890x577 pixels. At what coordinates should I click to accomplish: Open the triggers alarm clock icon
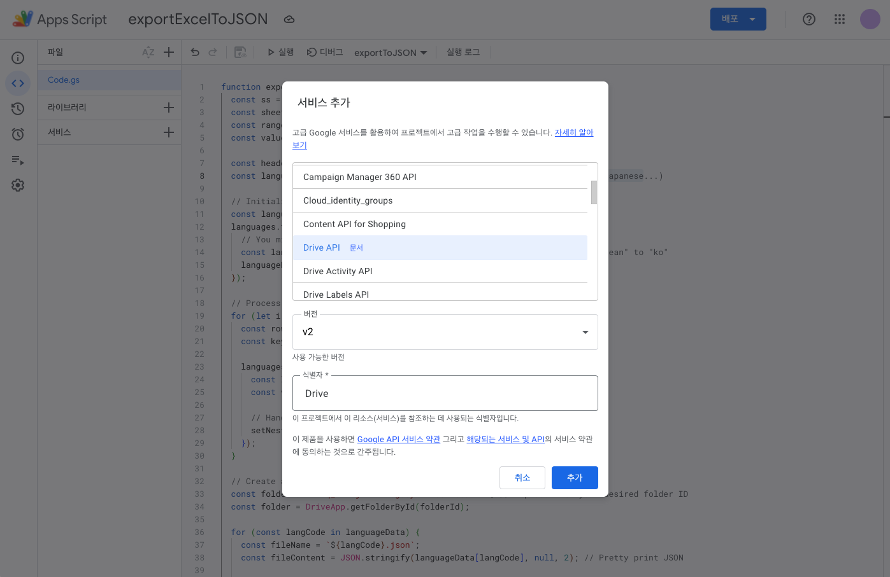(18, 134)
